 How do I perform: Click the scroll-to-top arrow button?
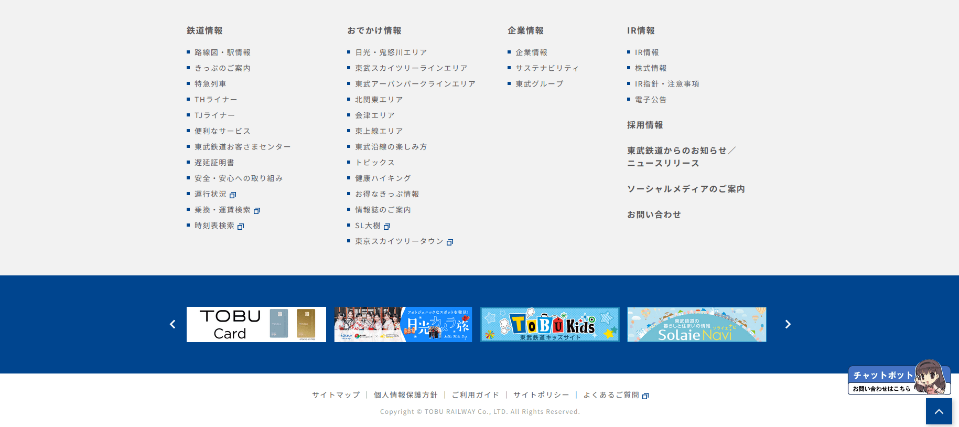[x=939, y=411]
